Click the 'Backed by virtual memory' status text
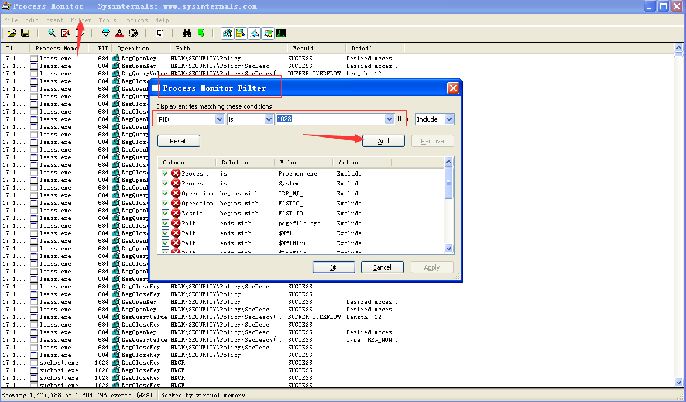The width and height of the screenshot is (686, 402). click(203, 395)
